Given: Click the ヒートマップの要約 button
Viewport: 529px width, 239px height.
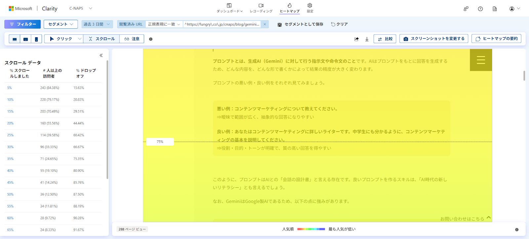Looking at the screenshot, I should (x=496, y=39).
